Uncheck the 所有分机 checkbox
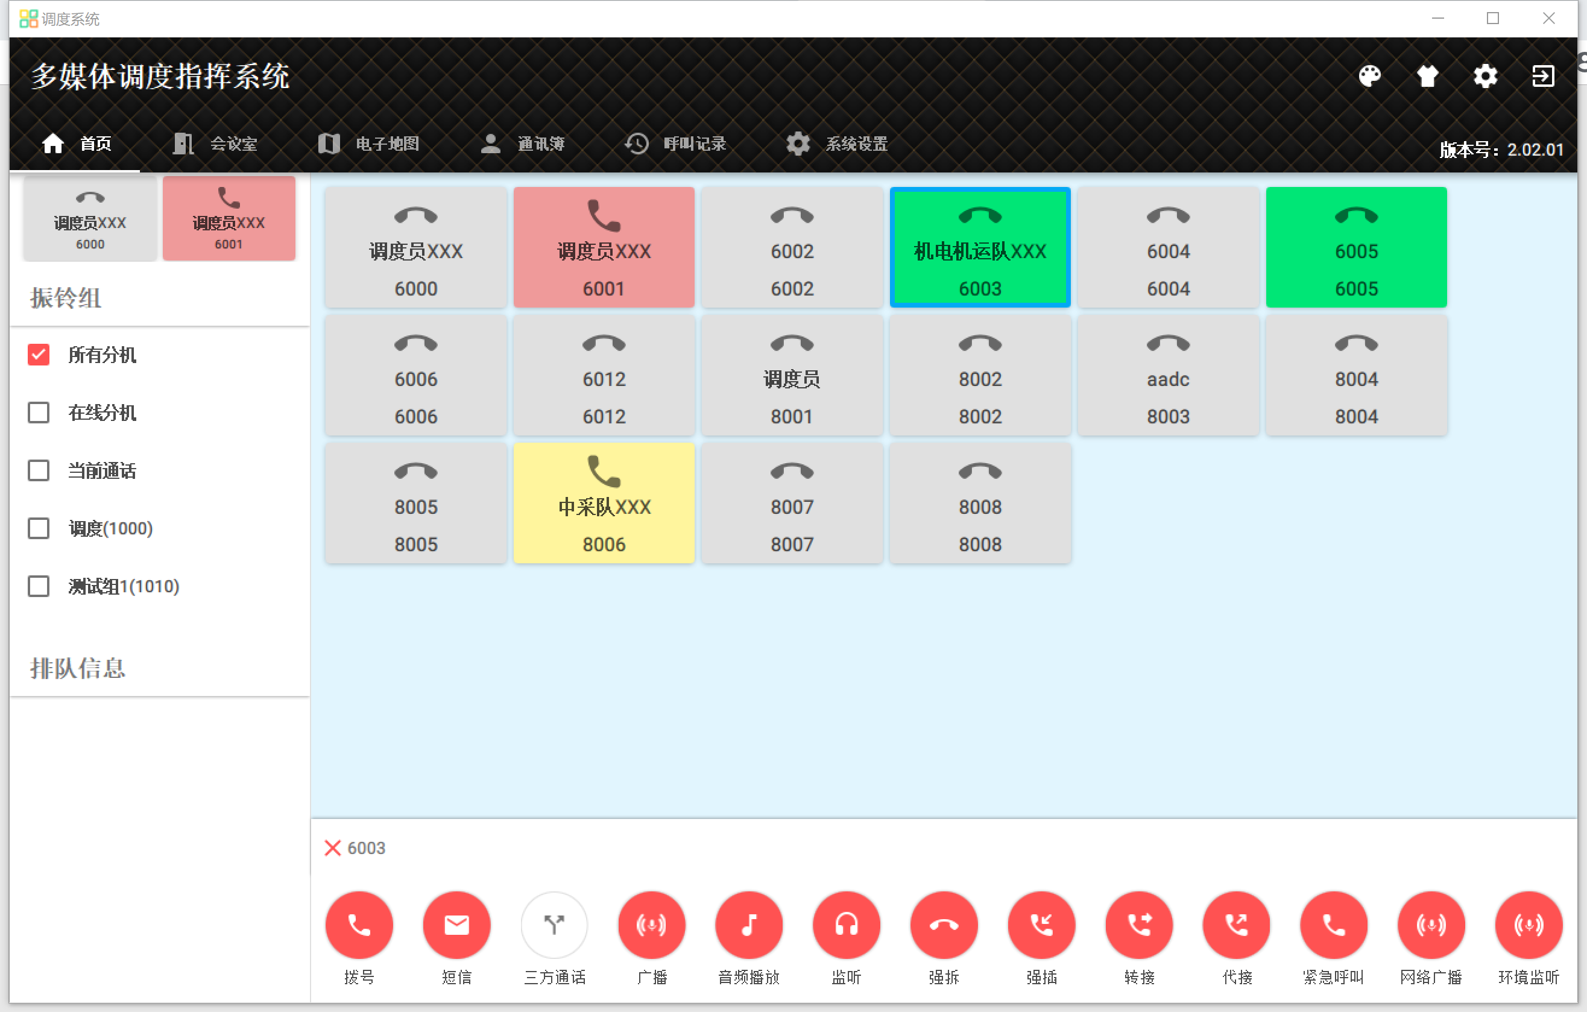This screenshot has width=1587, height=1012. (x=38, y=355)
